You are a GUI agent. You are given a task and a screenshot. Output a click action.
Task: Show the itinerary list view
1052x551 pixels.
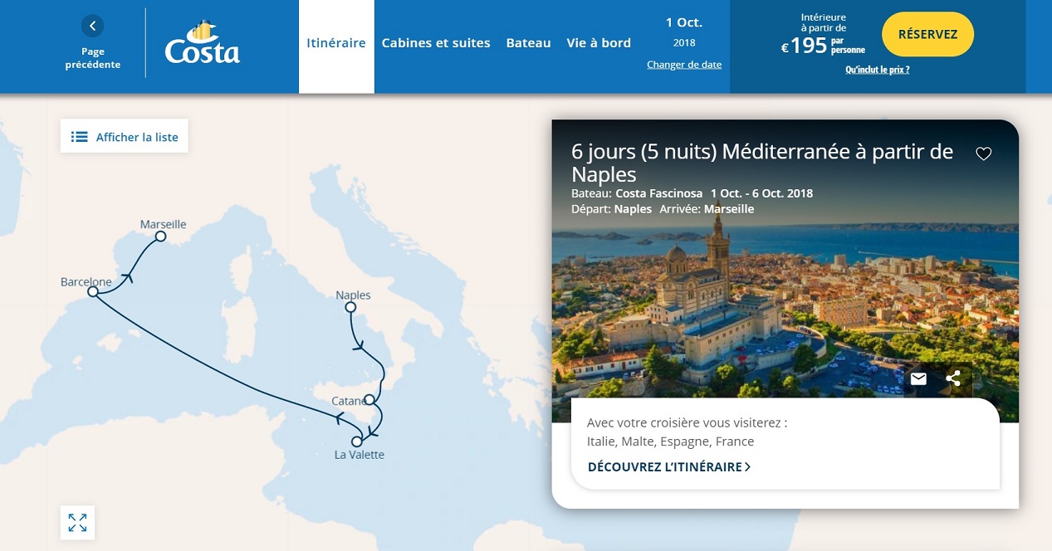point(125,137)
